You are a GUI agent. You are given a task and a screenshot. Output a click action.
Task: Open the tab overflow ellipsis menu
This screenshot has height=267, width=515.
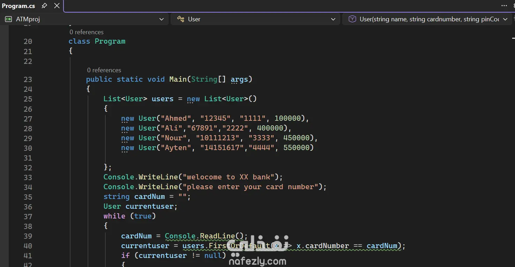click(x=504, y=6)
